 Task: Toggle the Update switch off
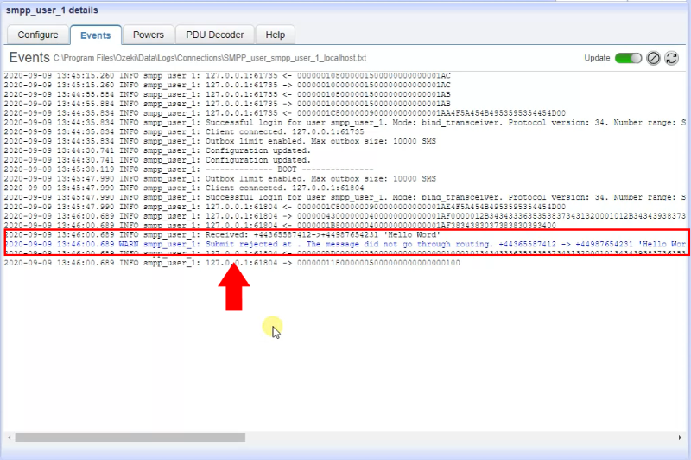[628, 58]
